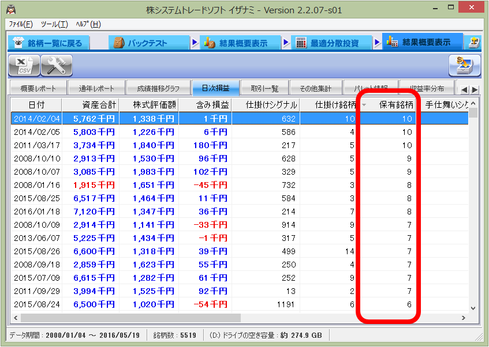Click the vertical scrollbar up arrow
The image size is (489, 347).
point(473,103)
